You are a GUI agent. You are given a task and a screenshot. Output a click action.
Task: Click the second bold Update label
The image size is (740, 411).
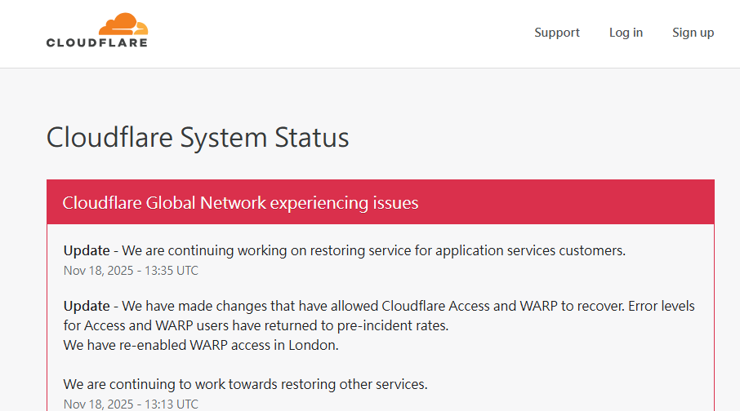[x=87, y=306]
